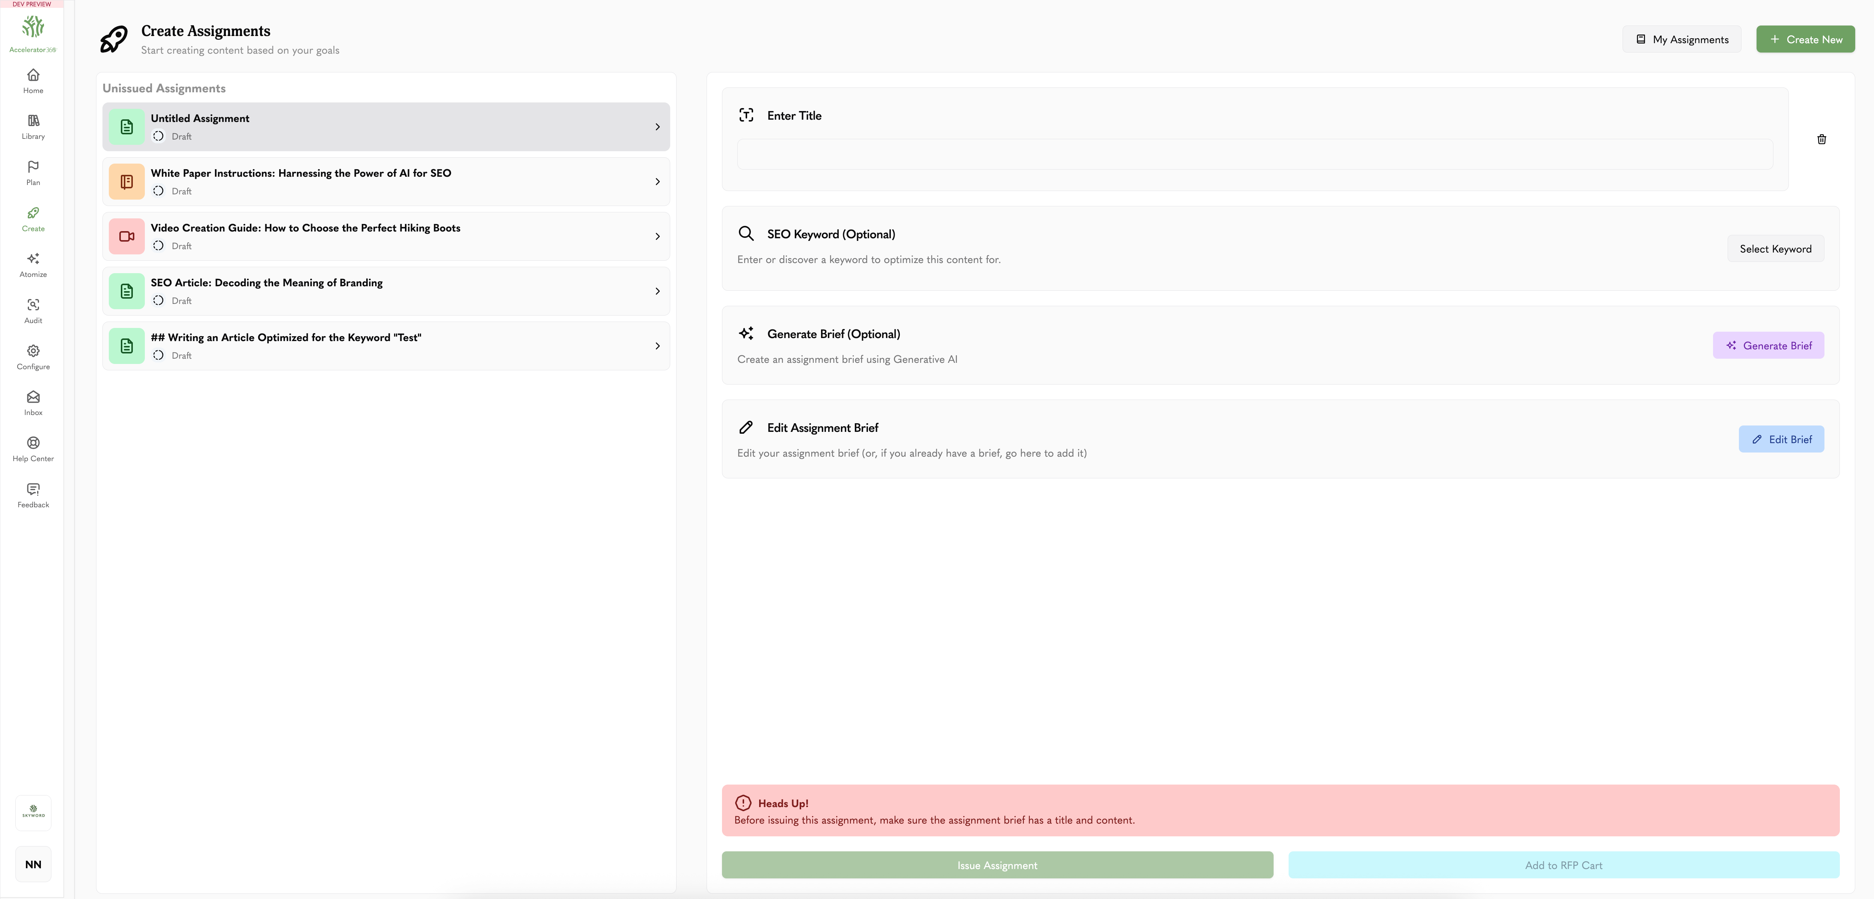Select the Create rocket icon in sidebar
The height and width of the screenshot is (899, 1874).
coord(33,213)
